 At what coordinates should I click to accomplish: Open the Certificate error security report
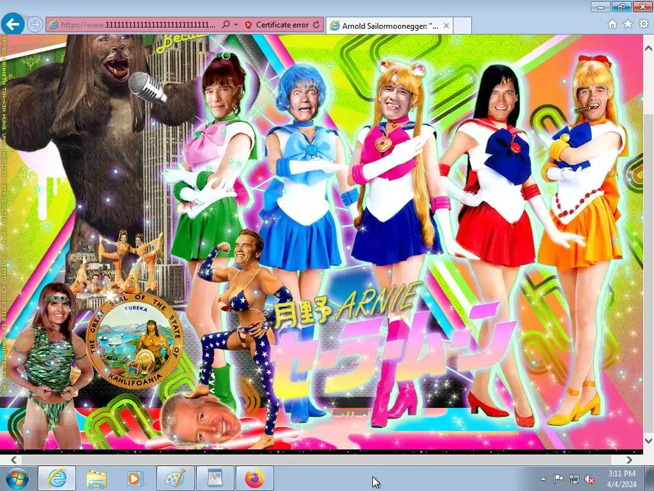point(277,25)
